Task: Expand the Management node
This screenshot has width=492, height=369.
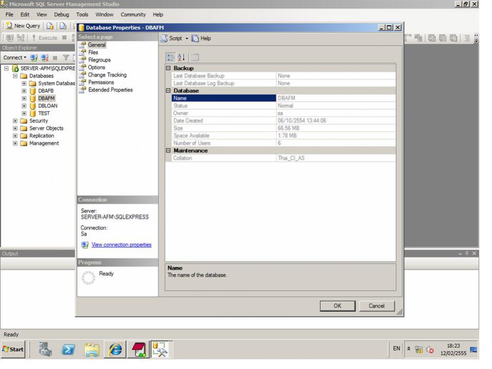Action: point(15,143)
